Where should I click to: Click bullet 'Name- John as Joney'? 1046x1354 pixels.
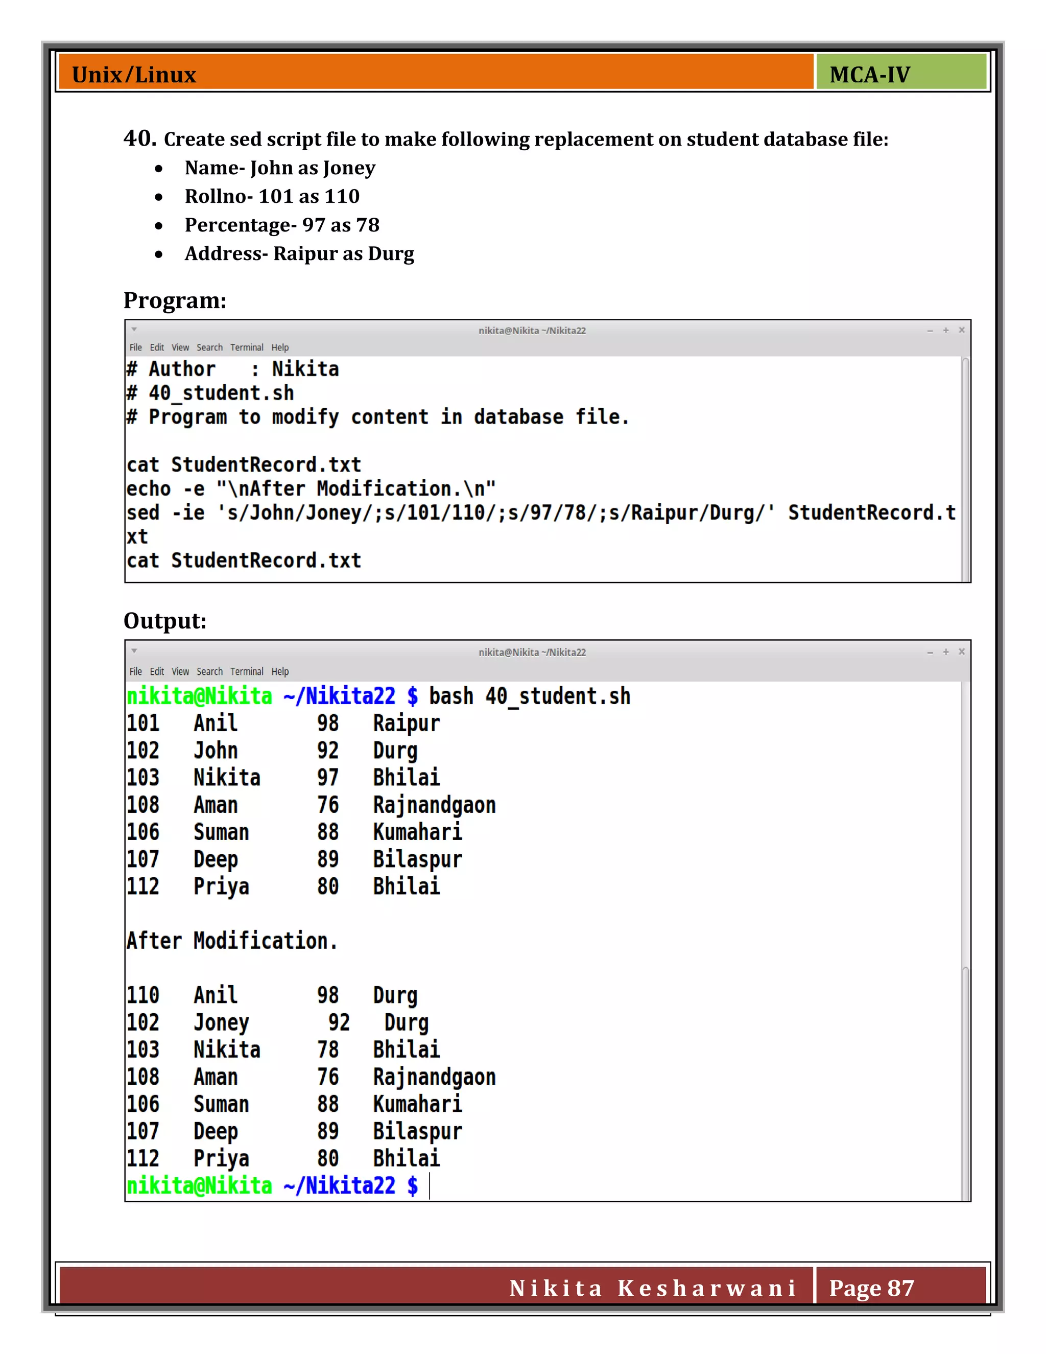(x=280, y=168)
